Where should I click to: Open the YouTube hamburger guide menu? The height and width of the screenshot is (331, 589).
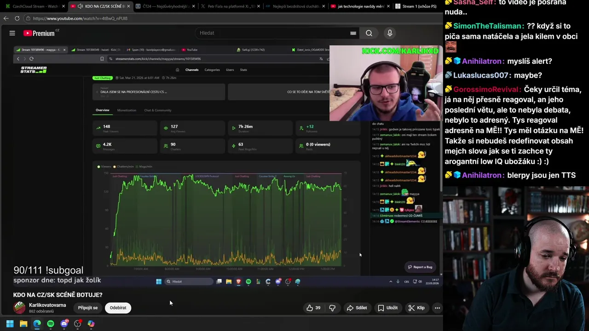pyautogui.click(x=12, y=33)
